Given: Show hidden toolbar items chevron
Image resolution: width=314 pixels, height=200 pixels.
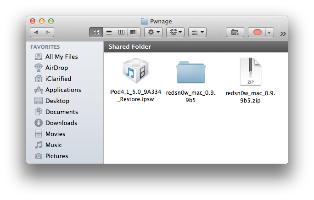Looking at the screenshot, I should click(283, 33).
